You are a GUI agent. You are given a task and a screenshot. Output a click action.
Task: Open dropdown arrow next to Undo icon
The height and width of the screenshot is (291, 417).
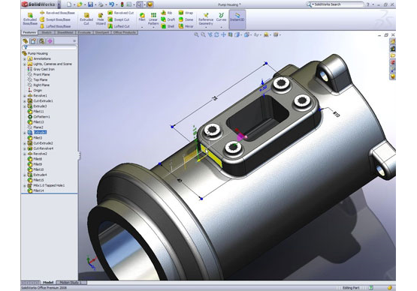116,4
